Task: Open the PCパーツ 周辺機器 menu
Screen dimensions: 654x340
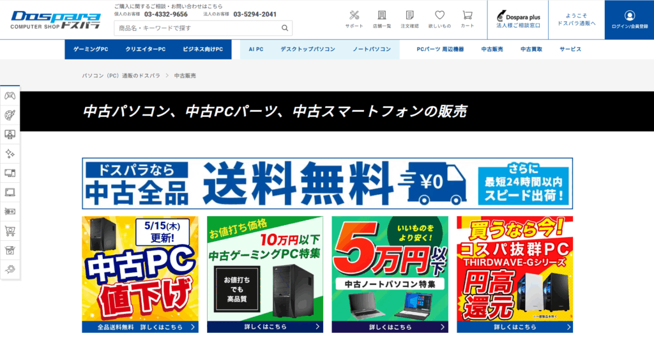Action: (x=440, y=49)
